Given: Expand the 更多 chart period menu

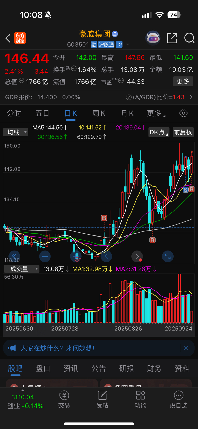Looking at the screenshot, I should pos(156,113).
